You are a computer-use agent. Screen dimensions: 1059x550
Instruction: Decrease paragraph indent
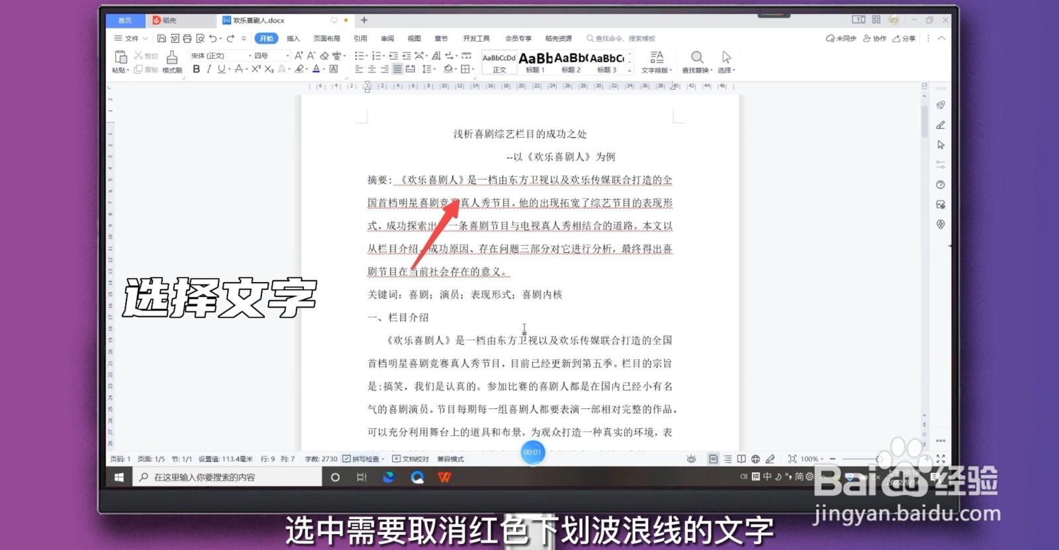394,56
